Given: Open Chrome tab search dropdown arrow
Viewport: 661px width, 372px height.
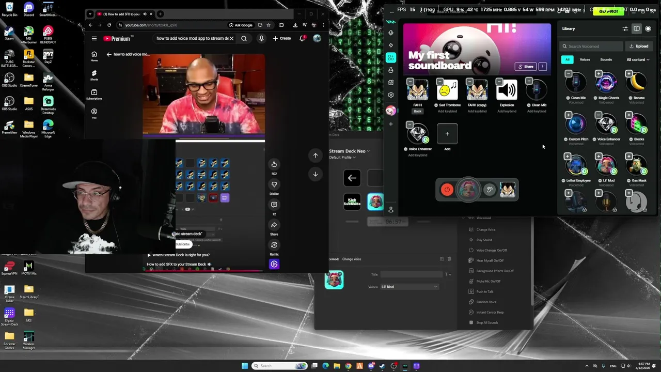Looking at the screenshot, I should click(x=90, y=14).
